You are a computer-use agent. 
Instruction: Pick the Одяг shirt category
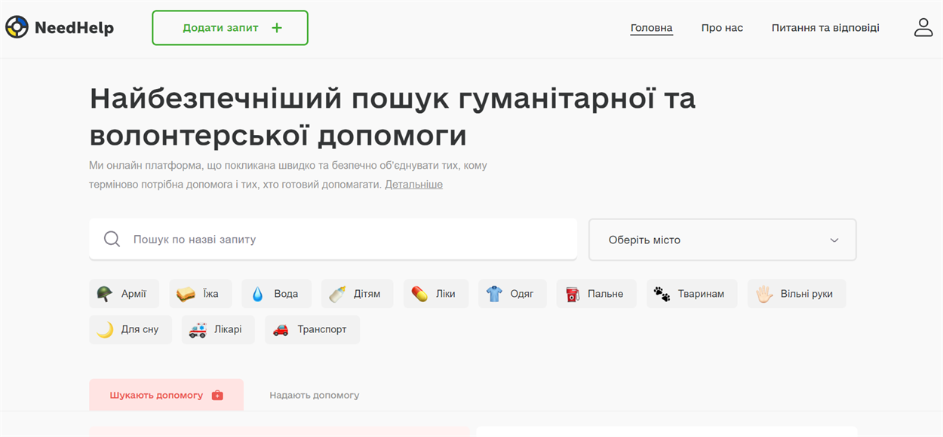(512, 294)
